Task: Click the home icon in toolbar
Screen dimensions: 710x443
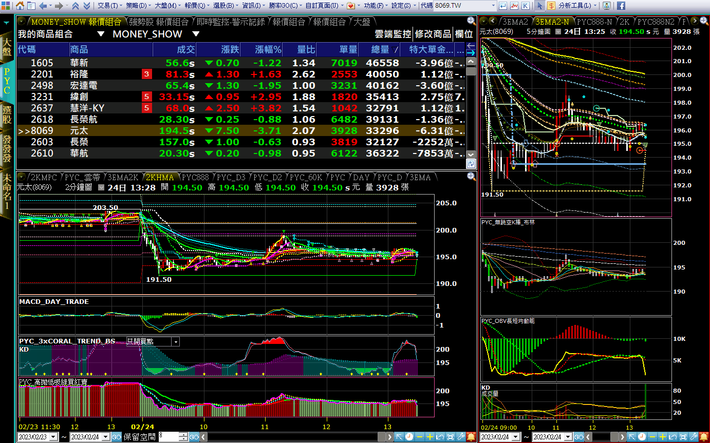Action: (20, 6)
